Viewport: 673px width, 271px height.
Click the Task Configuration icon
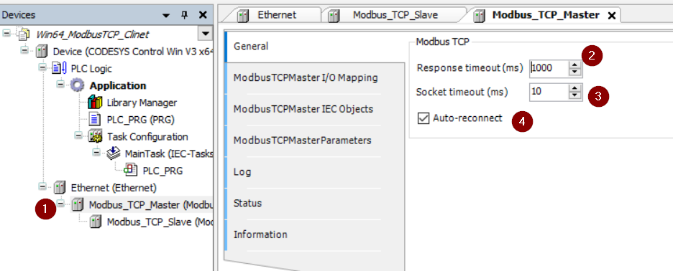point(96,136)
